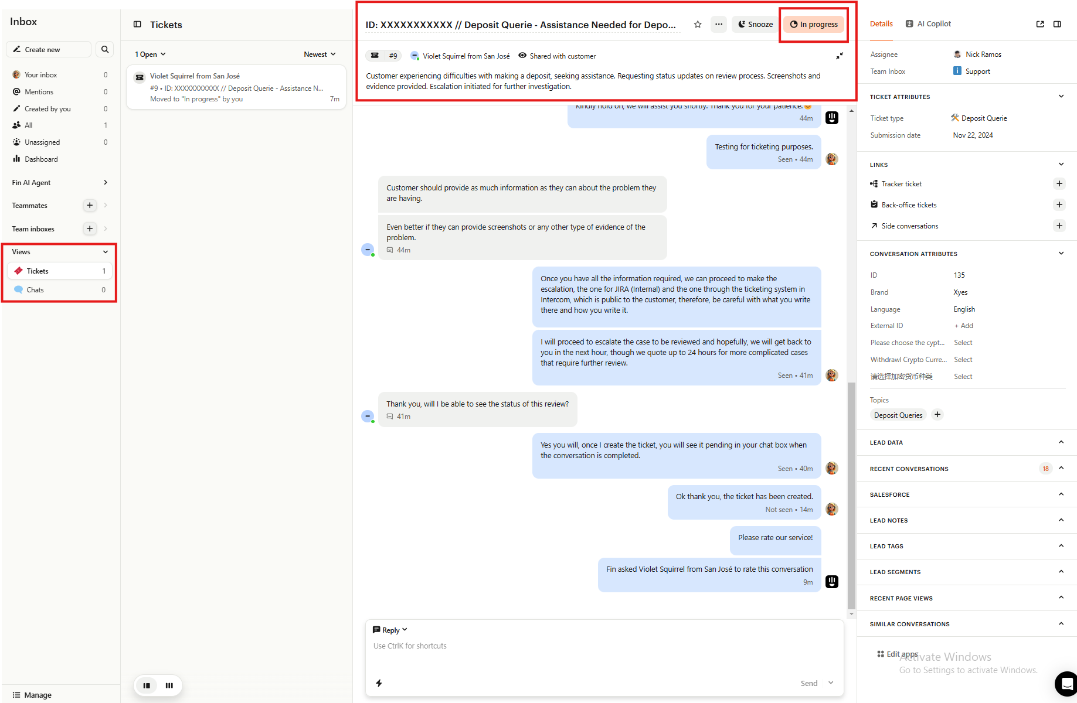Click the lightning bolt macros icon
Image resolution: width=1077 pixels, height=703 pixels.
379,683
